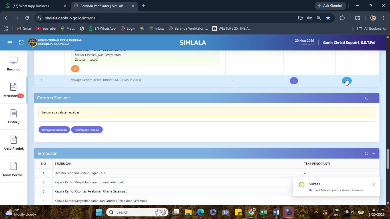
Task: View site information icon
Action: (39, 18)
